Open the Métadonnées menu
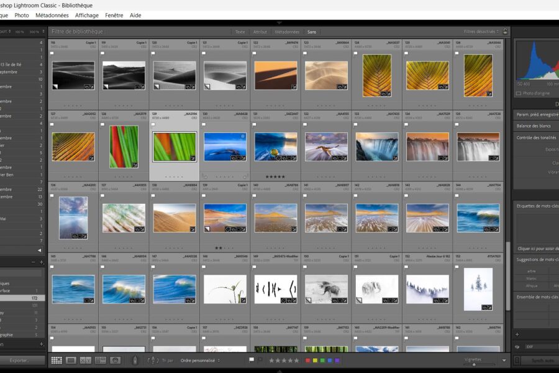Screen dimensions: 559x373 click(x=52, y=15)
